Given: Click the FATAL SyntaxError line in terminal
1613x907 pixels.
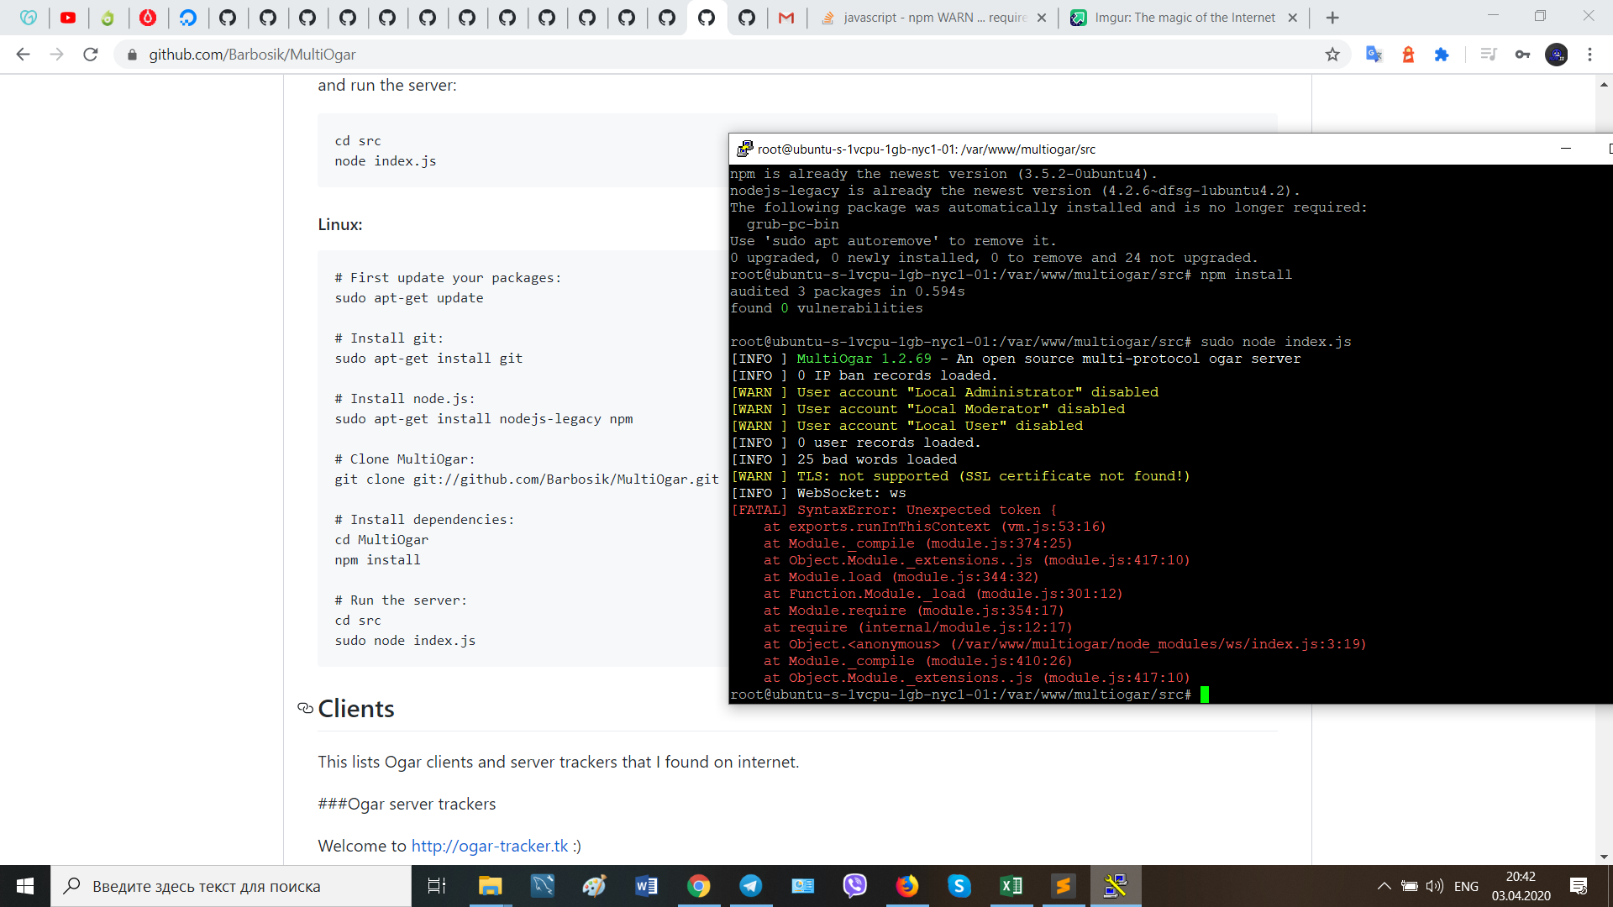Looking at the screenshot, I should (894, 510).
